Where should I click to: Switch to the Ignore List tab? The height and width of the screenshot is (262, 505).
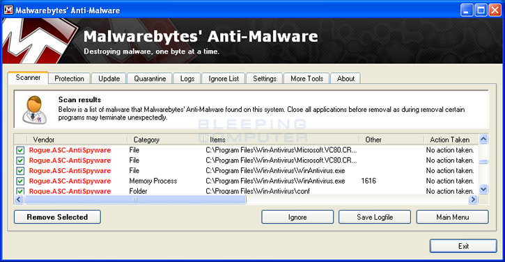pyautogui.click(x=224, y=79)
